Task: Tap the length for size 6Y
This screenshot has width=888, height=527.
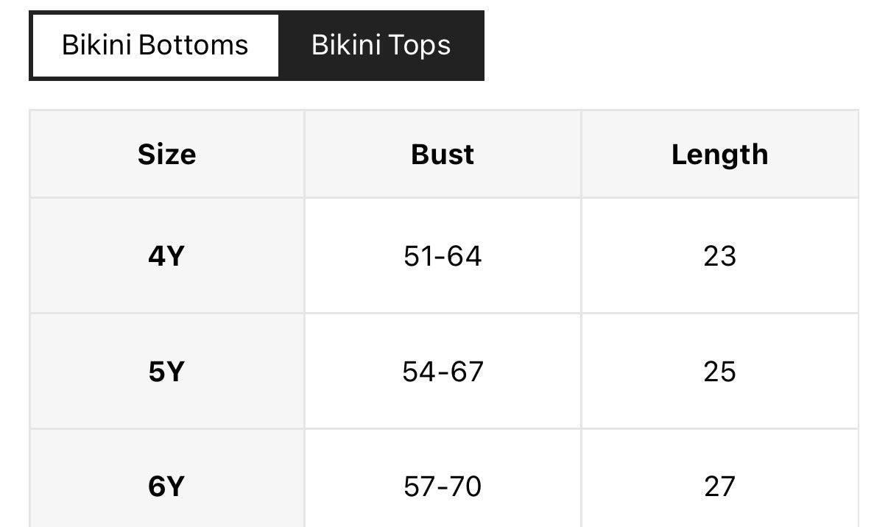Action: [719, 487]
